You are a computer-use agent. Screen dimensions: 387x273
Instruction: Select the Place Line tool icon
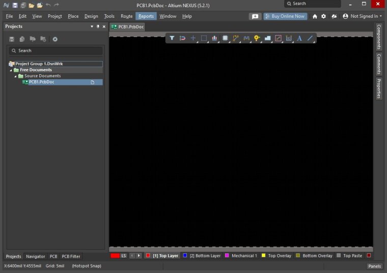pyautogui.click(x=310, y=38)
